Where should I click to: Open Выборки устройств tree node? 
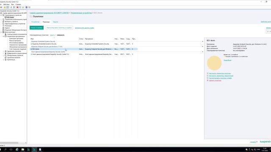click(x=11, y=22)
